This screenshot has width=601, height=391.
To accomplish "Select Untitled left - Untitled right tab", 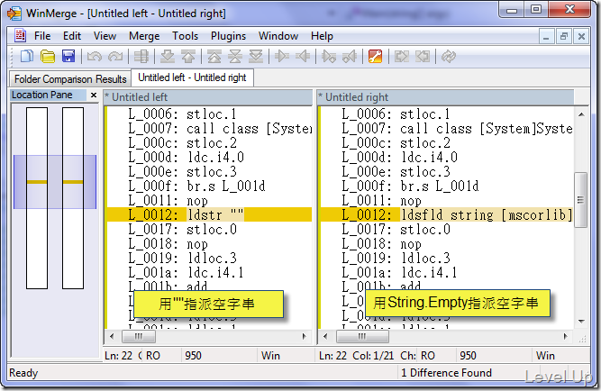I will [x=192, y=77].
